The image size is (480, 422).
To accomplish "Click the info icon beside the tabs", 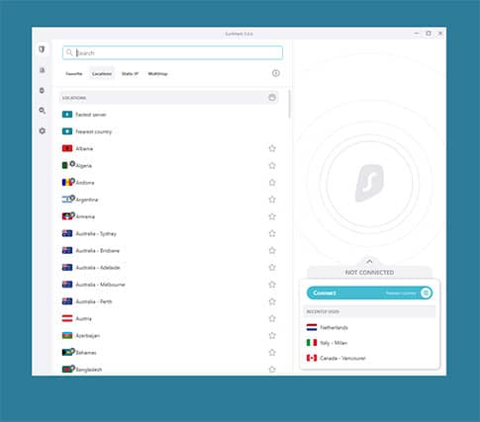I will [x=276, y=73].
